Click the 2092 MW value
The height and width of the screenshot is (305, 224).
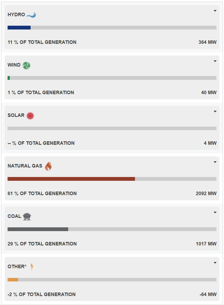point(206,194)
